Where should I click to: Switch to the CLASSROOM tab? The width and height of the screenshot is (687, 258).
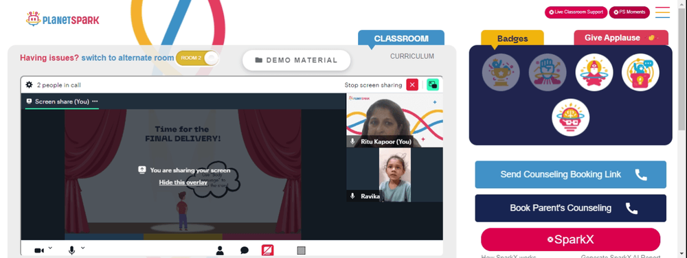(401, 38)
